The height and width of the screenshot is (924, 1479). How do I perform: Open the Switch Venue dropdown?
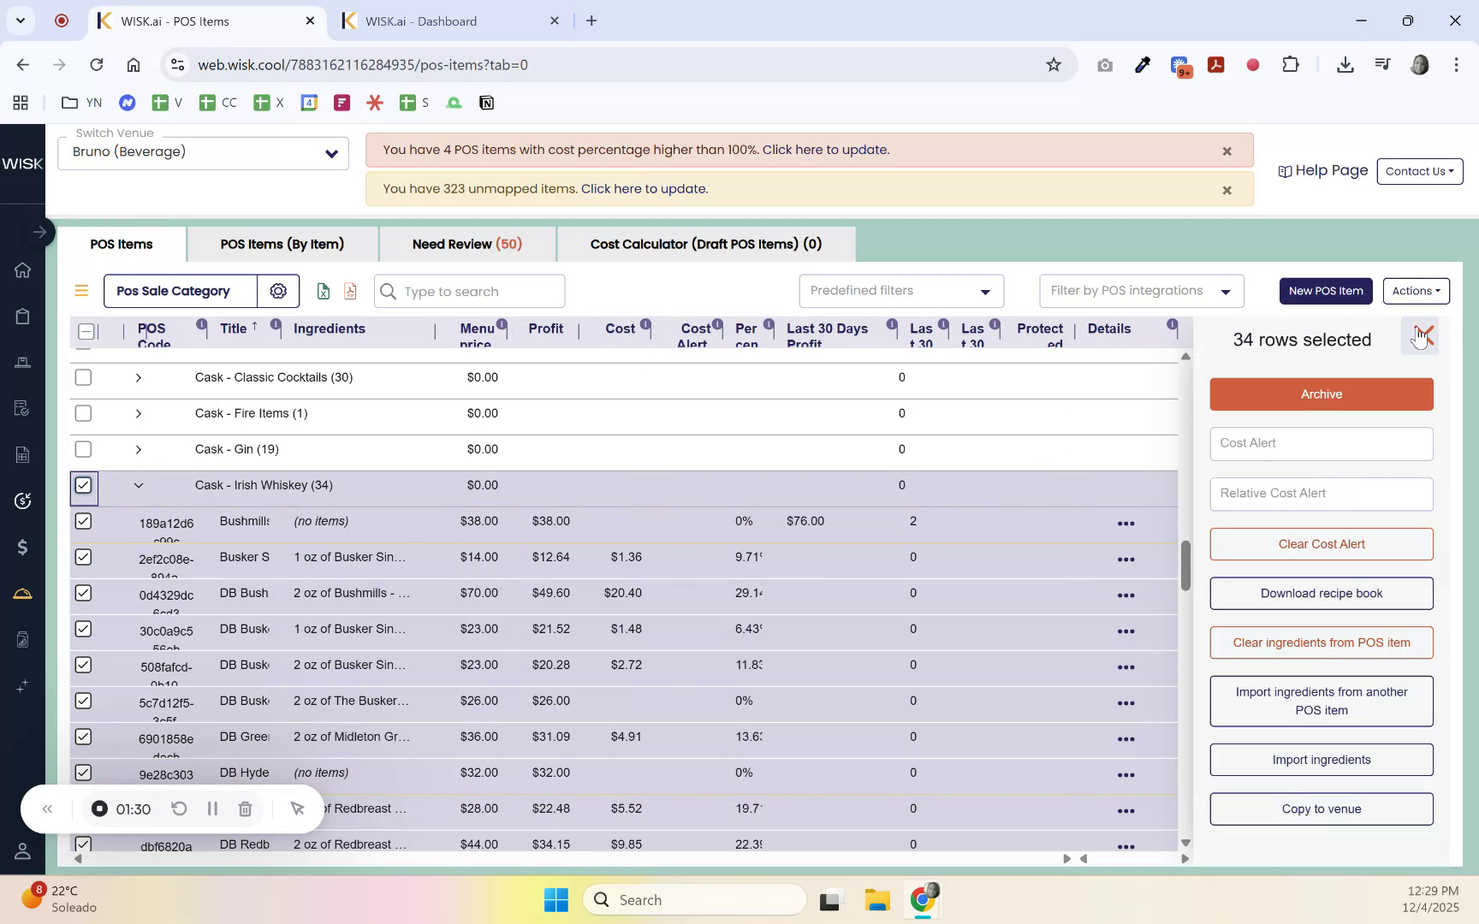[x=203, y=152]
